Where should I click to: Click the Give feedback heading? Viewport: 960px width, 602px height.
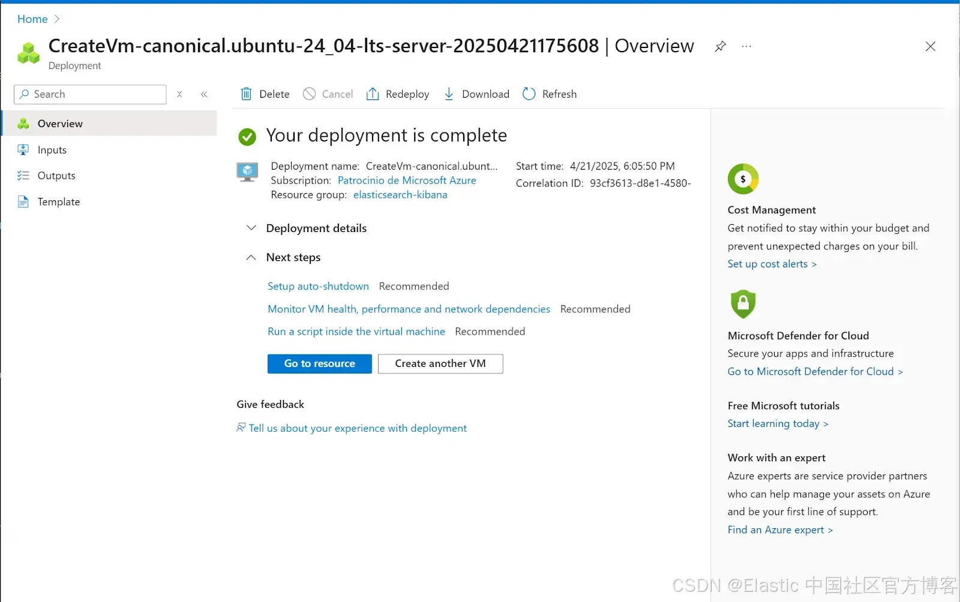coord(270,404)
